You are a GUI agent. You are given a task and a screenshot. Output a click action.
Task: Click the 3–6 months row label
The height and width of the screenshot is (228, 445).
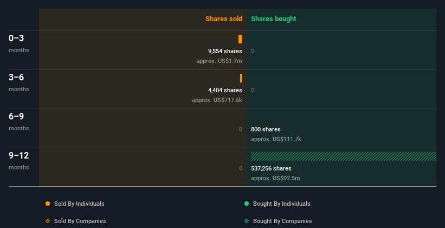(x=19, y=83)
